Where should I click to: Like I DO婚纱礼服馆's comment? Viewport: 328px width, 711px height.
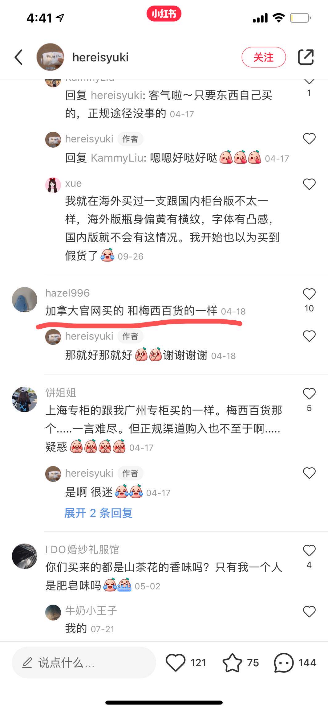tap(309, 551)
